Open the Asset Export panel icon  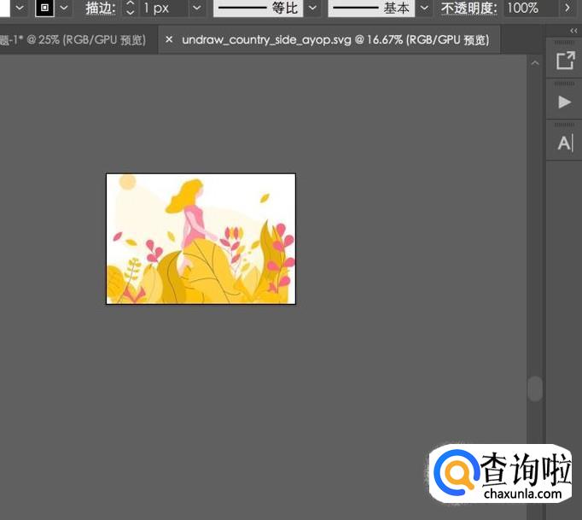click(565, 61)
